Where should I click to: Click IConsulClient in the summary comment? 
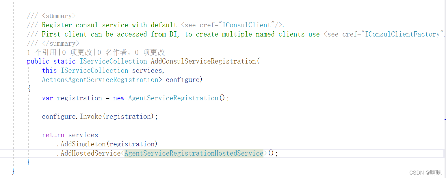(247, 25)
